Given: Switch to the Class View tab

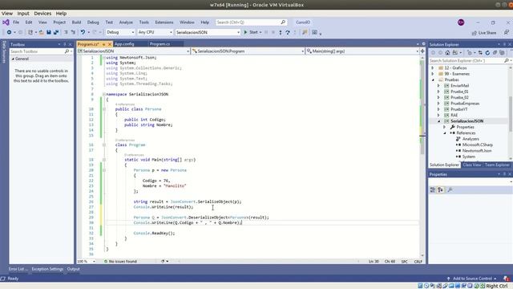Looking at the screenshot, I should coord(472,165).
